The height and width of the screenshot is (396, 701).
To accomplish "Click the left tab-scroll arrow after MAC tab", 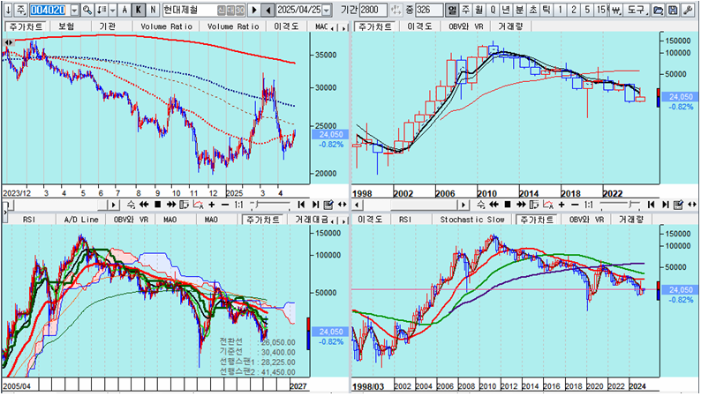I will tap(334, 27).
